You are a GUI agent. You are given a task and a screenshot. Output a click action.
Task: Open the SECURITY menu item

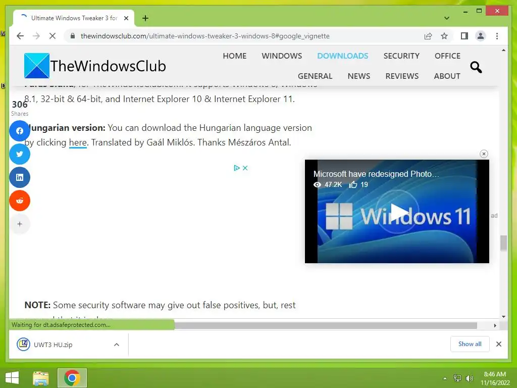tap(401, 56)
